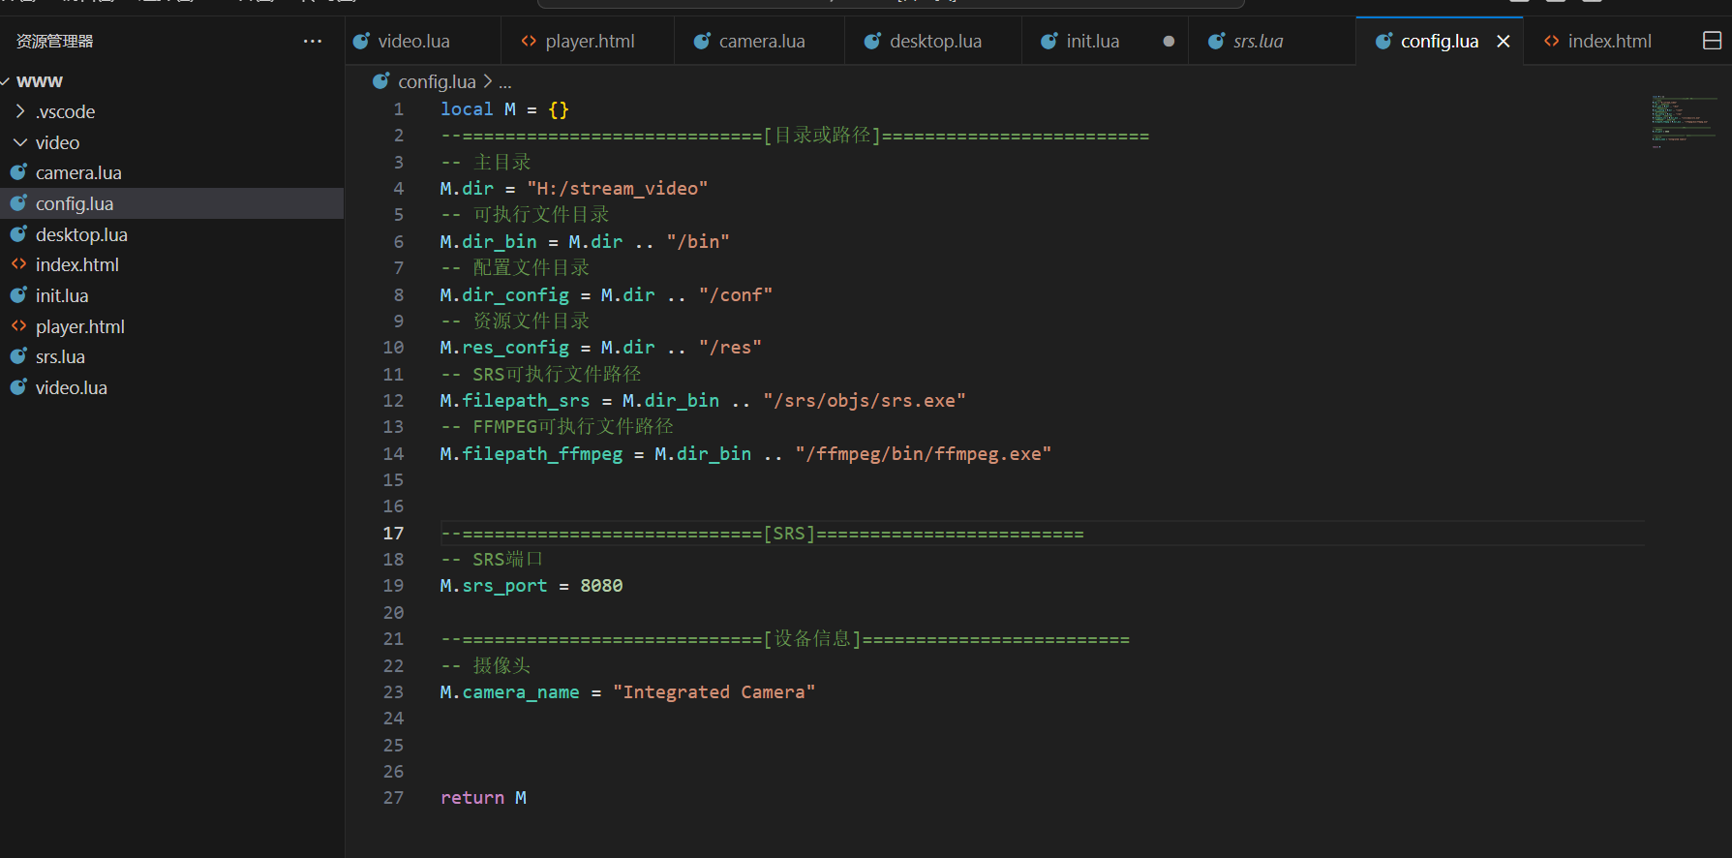Click the 8080 port value on line 19
The width and height of the screenshot is (1732, 858).
[601, 585]
